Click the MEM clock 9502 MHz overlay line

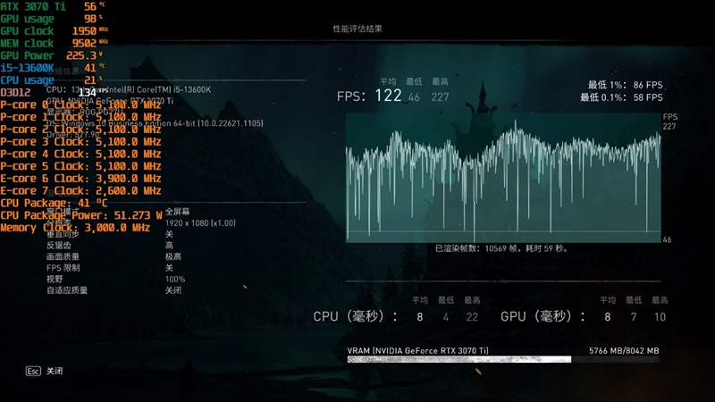coord(55,43)
